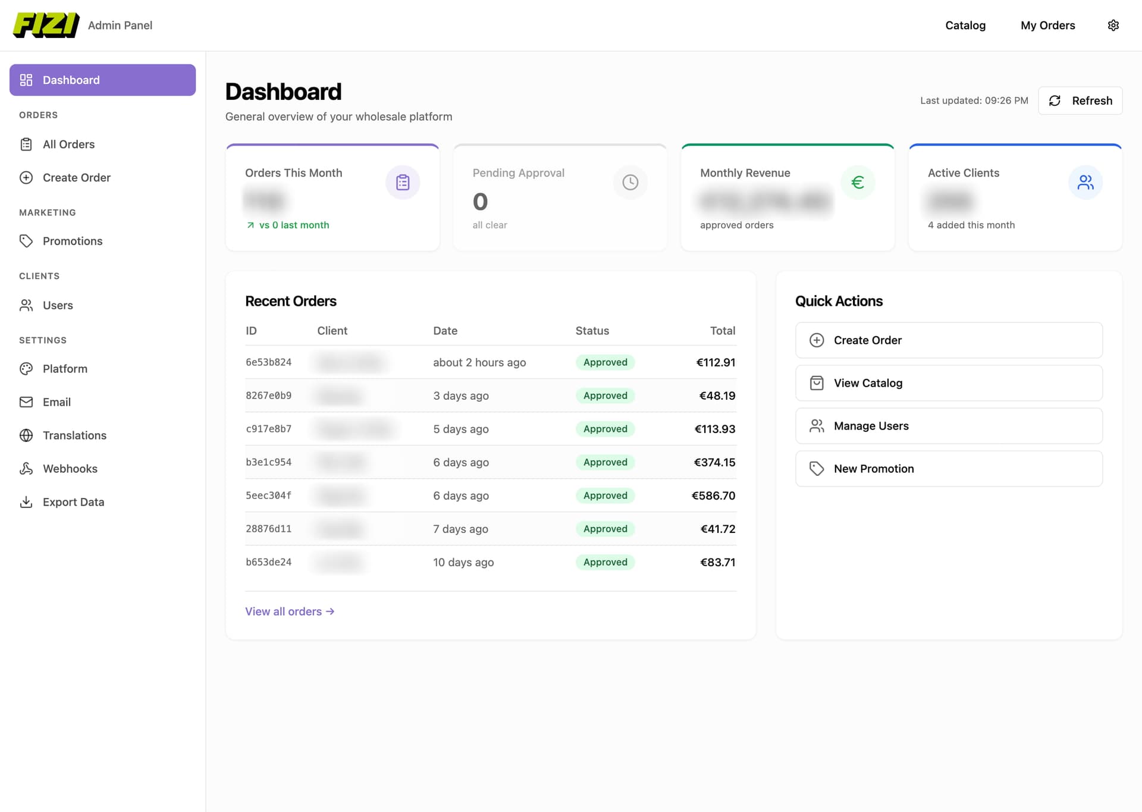Refresh the dashboard data
The width and height of the screenshot is (1142, 812).
tap(1080, 101)
